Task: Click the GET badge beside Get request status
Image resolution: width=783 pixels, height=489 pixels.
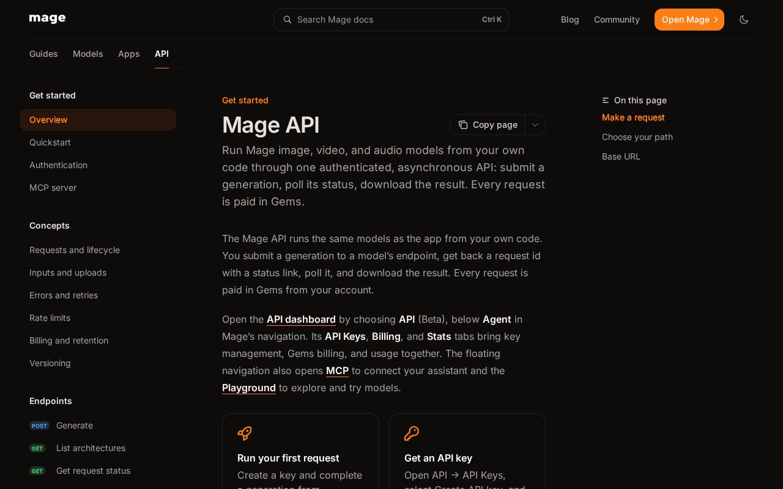Action: click(37, 471)
